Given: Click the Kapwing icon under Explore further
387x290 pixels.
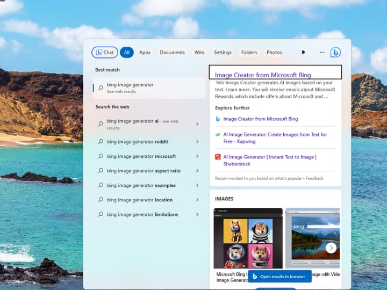Looking at the screenshot, I should pos(218,135).
